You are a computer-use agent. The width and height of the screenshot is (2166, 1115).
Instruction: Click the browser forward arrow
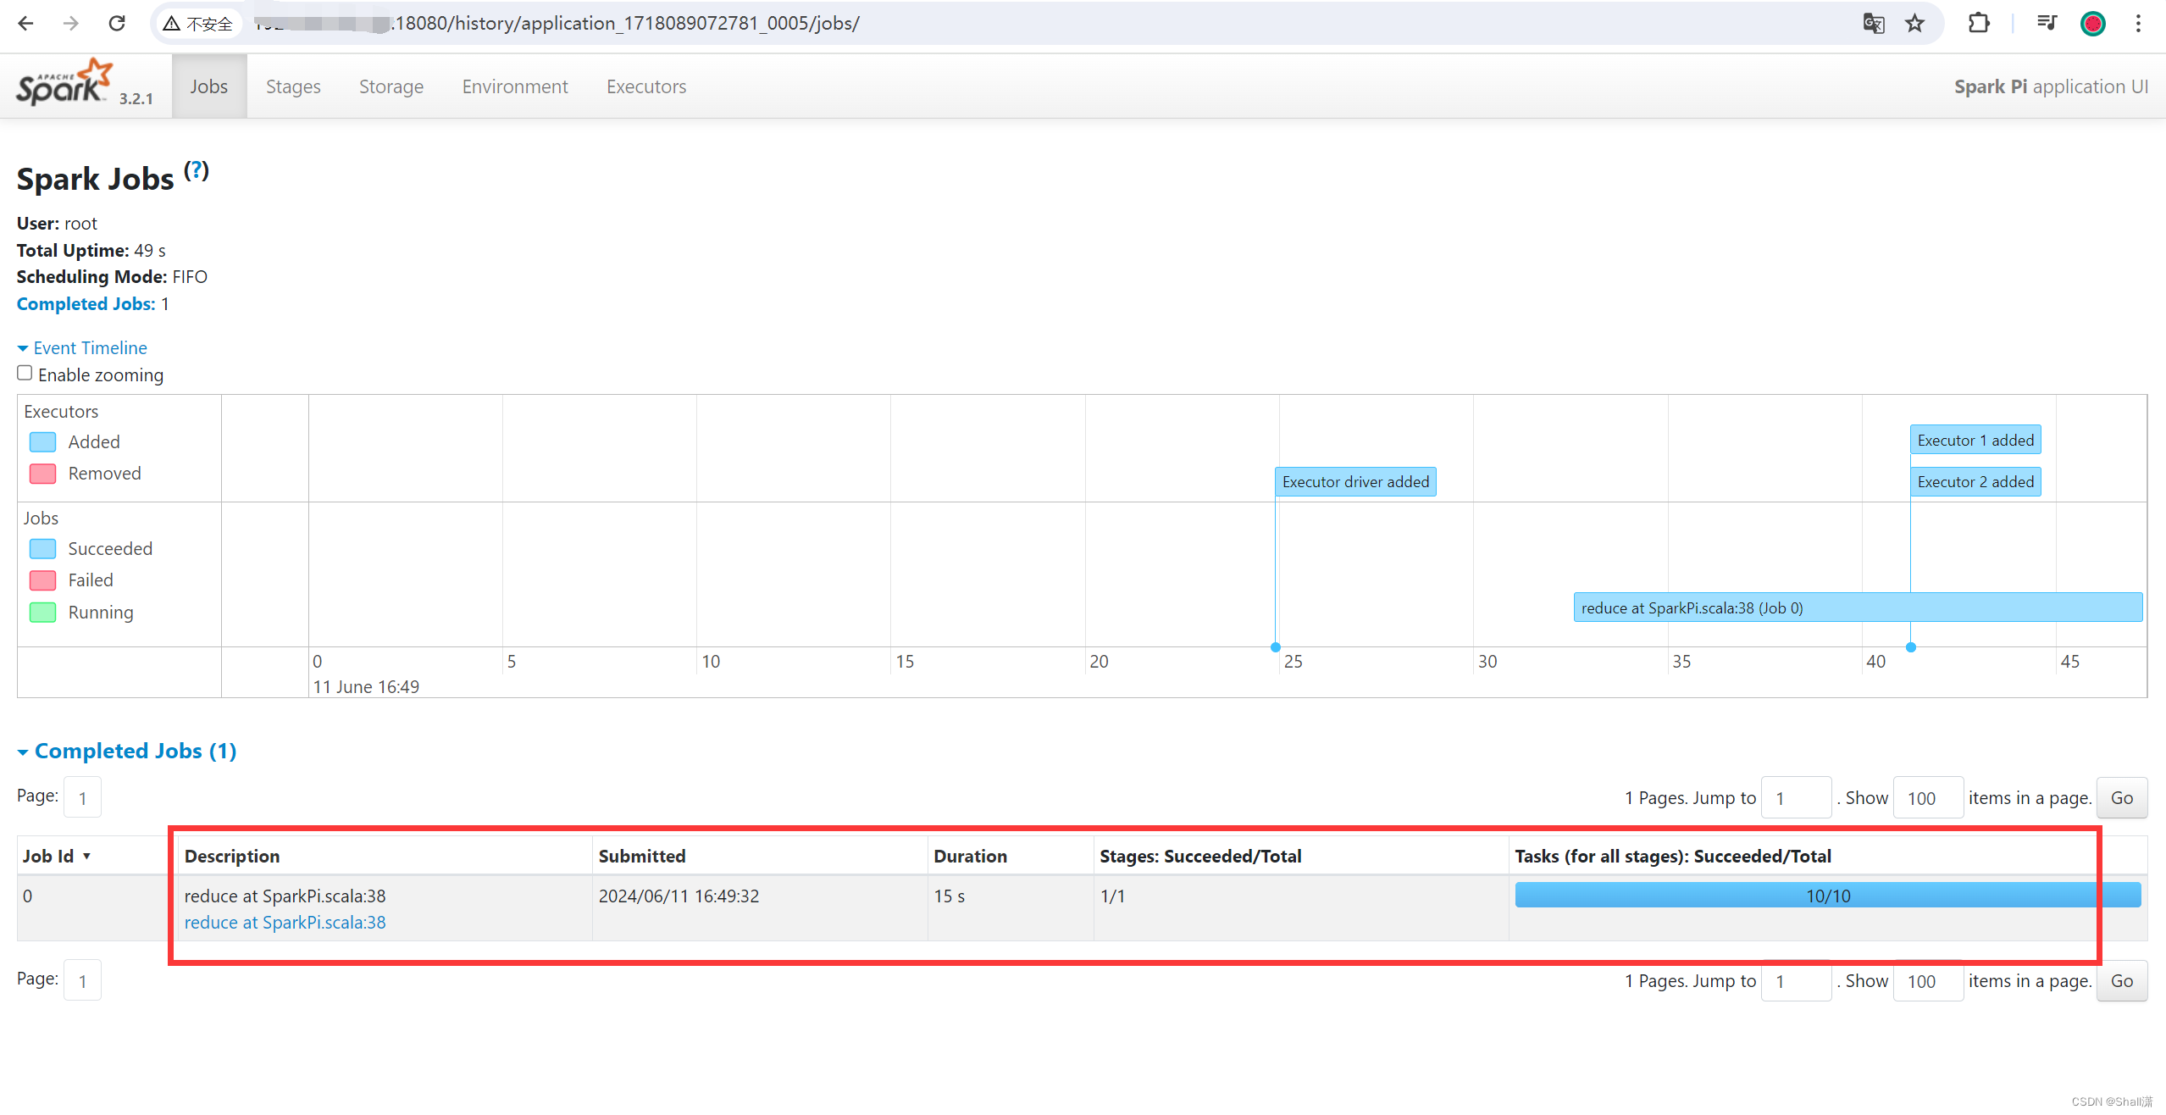(71, 24)
